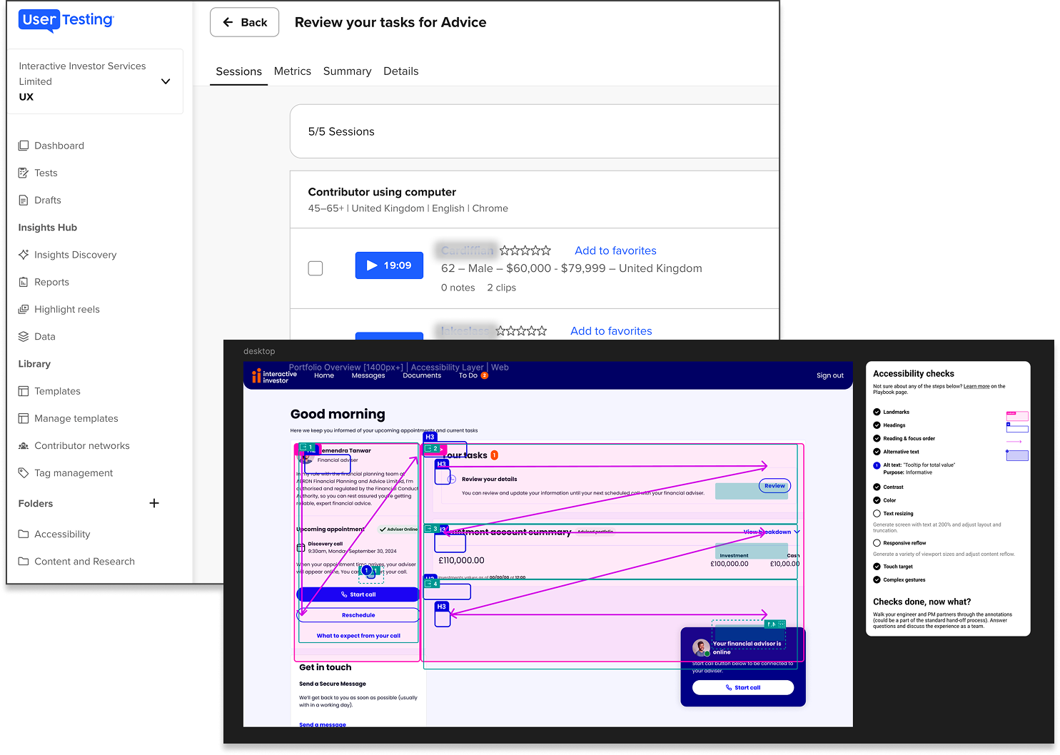Screen dimensions: 1060x755
Task: Open Drafts in the sidebar
Action: click(x=39, y=200)
